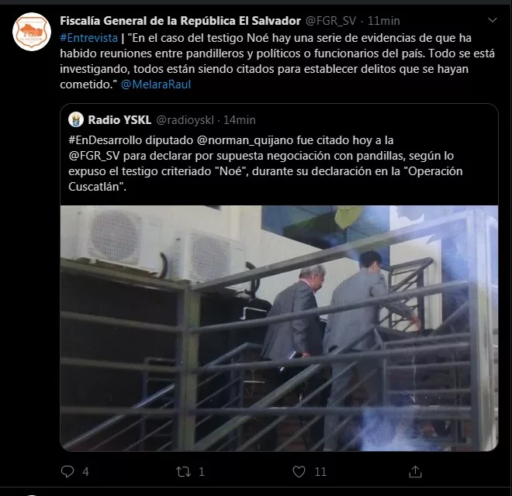Open the Fiscalía General profile avatar
This screenshot has height=496, width=512.
coord(32,32)
